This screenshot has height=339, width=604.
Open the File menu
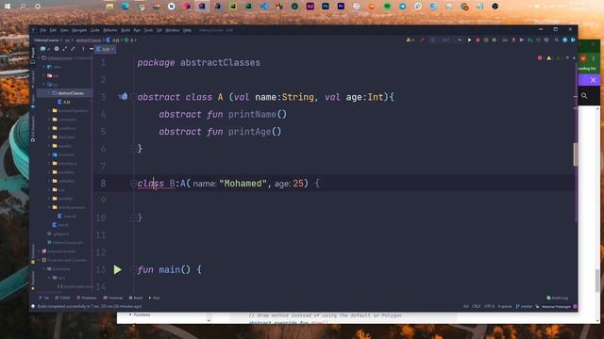coord(42,30)
